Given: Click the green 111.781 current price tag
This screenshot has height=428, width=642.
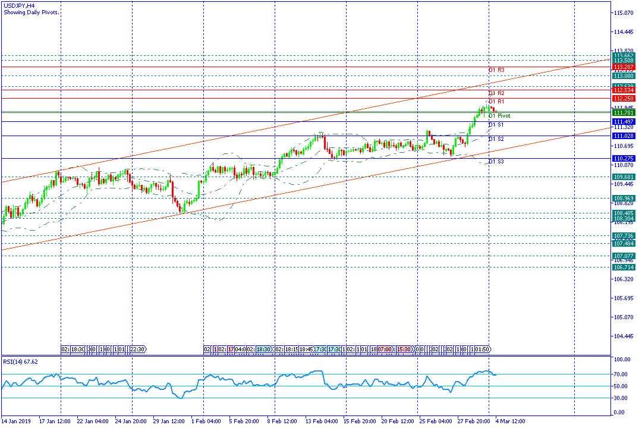Looking at the screenshot, I should pos(623,112).
